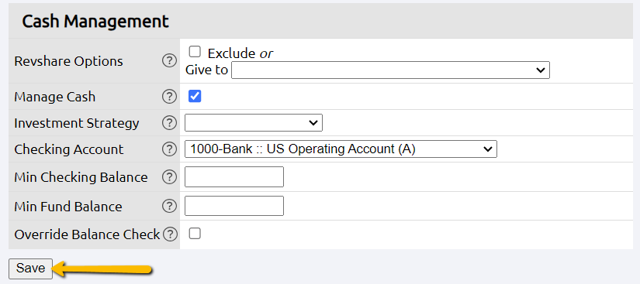Show help for Override Balance Check
This screenshot has width=640, height=284.
pos(170,234)
